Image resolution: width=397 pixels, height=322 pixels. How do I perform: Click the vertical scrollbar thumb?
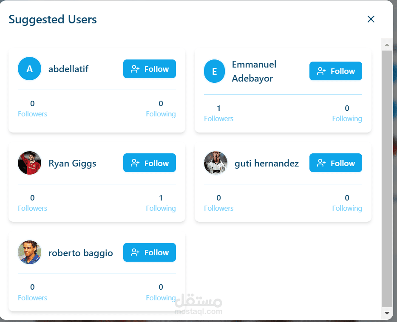tap(387, 179)
